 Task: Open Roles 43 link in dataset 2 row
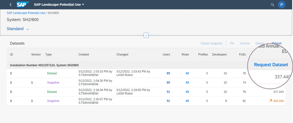tap(187, 73)
